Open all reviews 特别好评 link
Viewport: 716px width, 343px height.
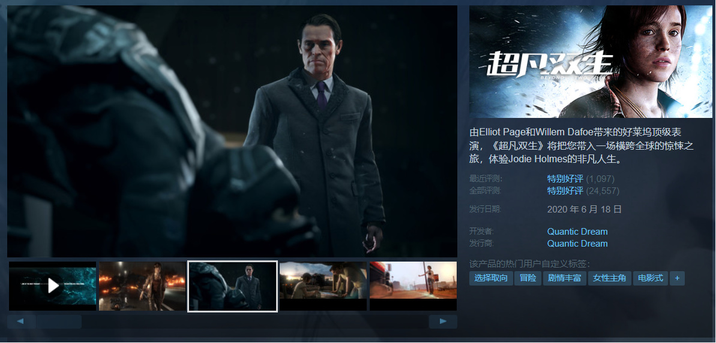565,191
